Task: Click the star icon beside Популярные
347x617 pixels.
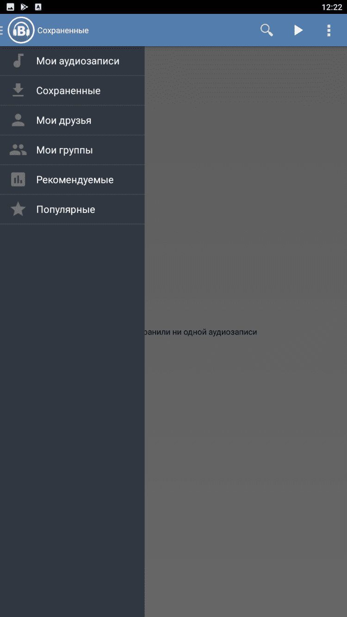Action: (x=18, y=209)
